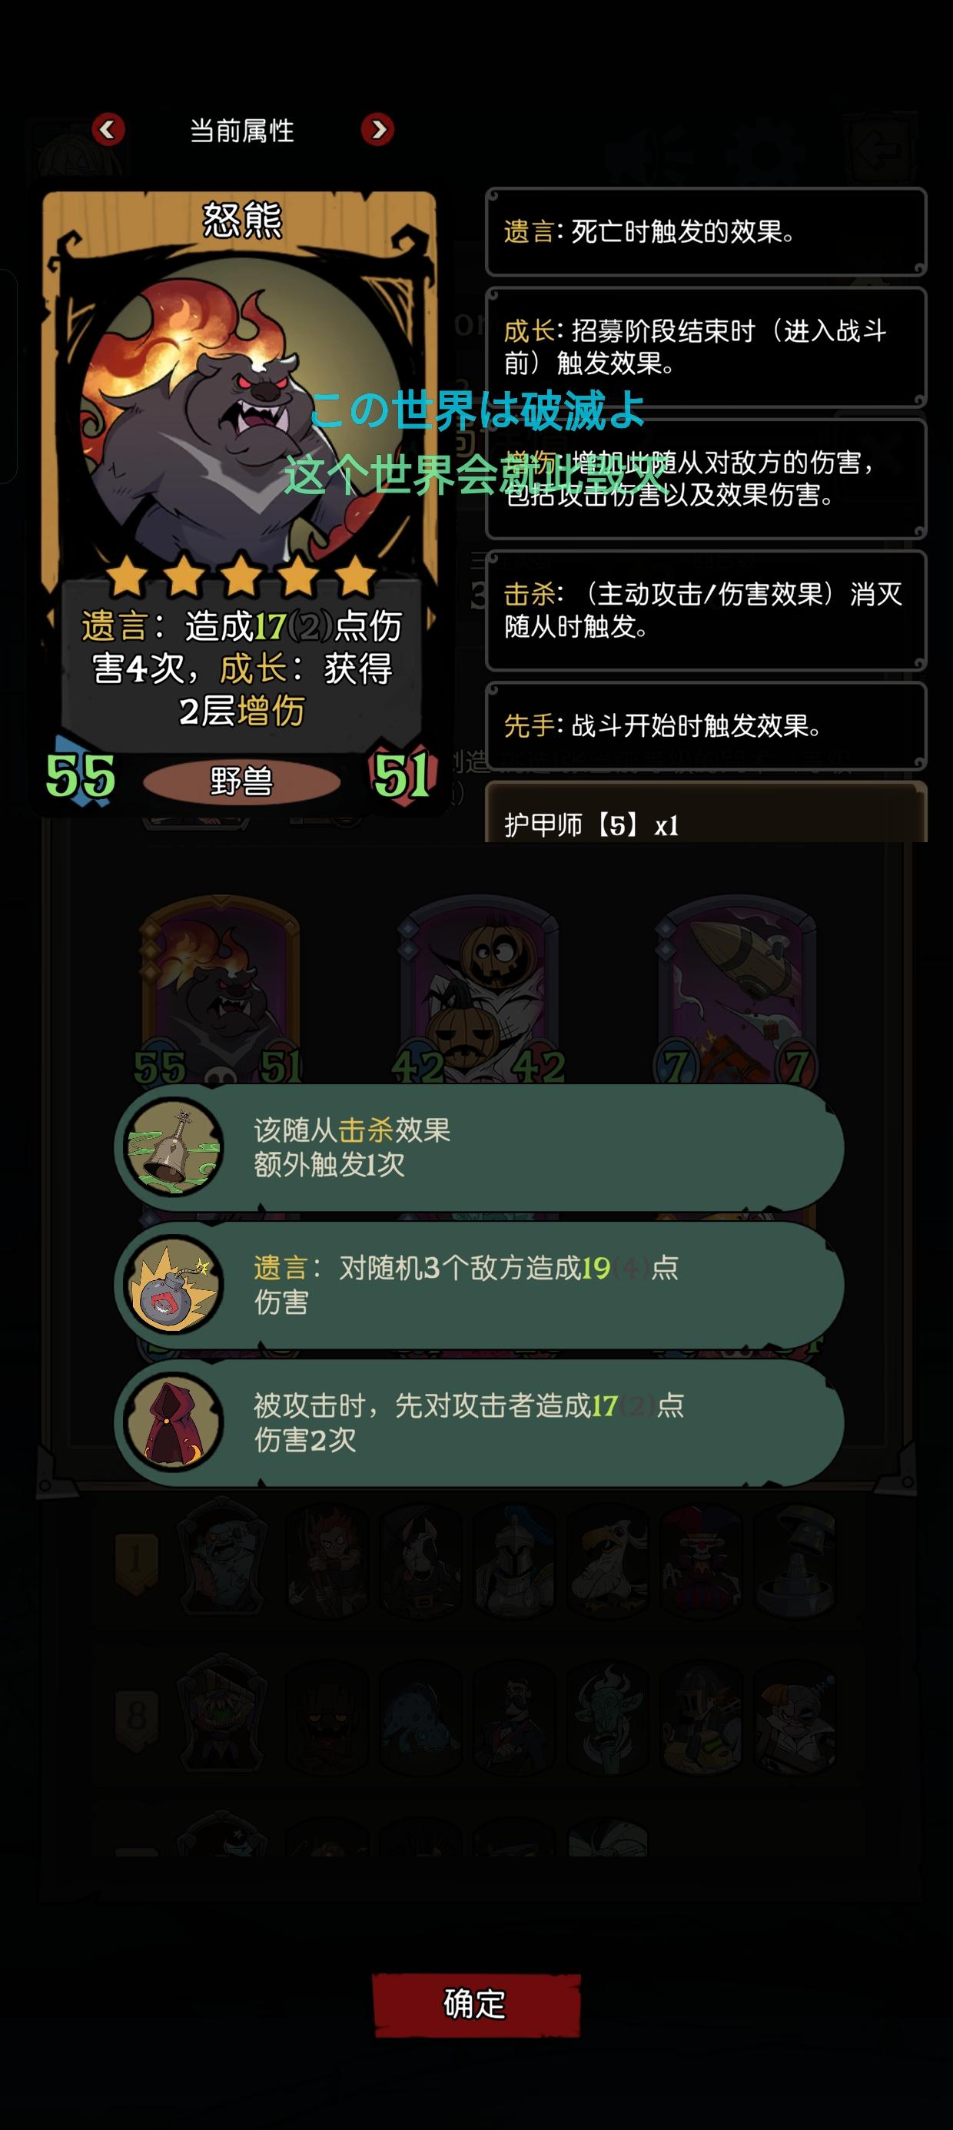953x2130 pixels.
Task: Click the right arrow beside 当前属性
Action: coord(378,129)
